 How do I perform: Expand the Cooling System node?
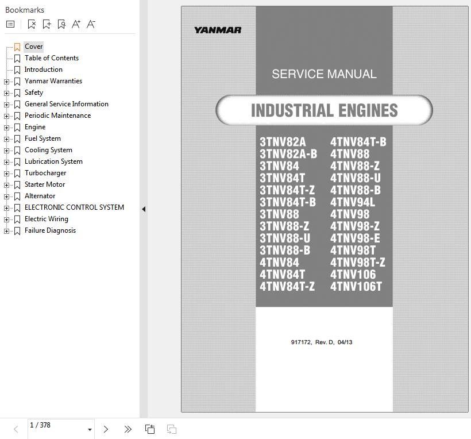(x=6, y=151)
